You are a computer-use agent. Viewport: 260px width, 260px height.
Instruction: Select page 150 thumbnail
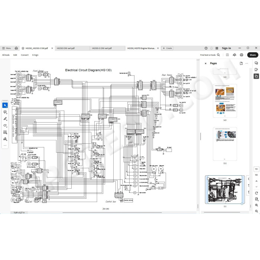coord(225,144)
